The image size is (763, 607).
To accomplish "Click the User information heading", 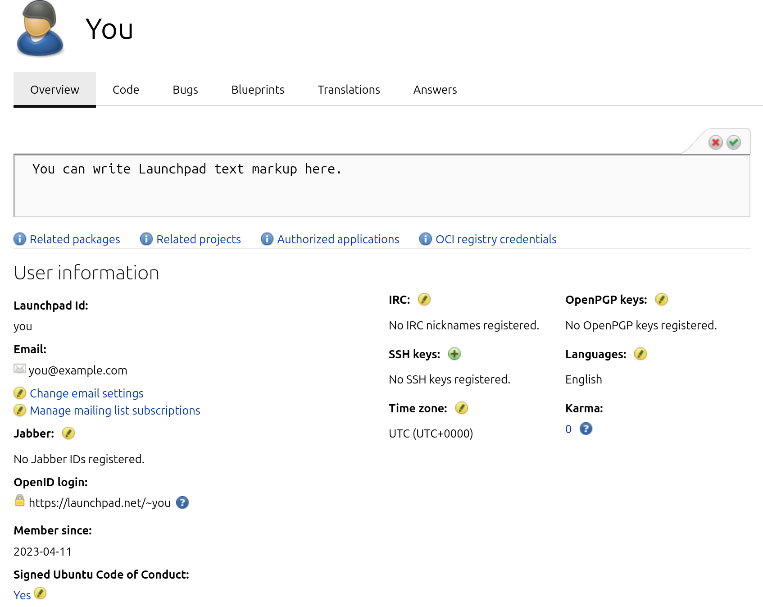I will tap(86, 273).
